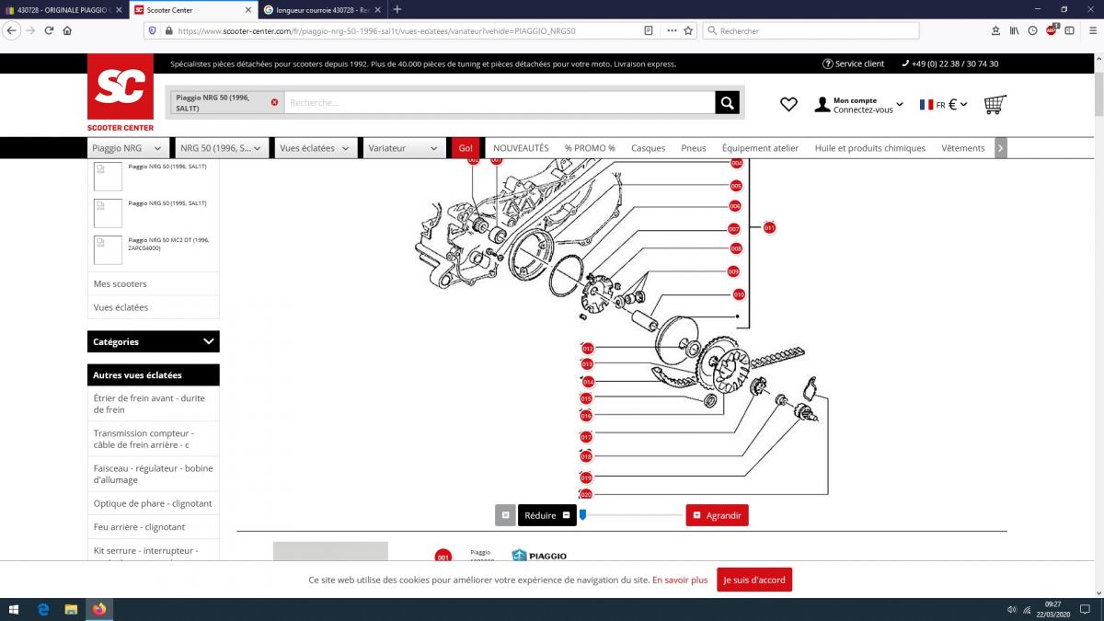Open the NRG 50 (1996, S... model dropdown

[x=222, y=148]
